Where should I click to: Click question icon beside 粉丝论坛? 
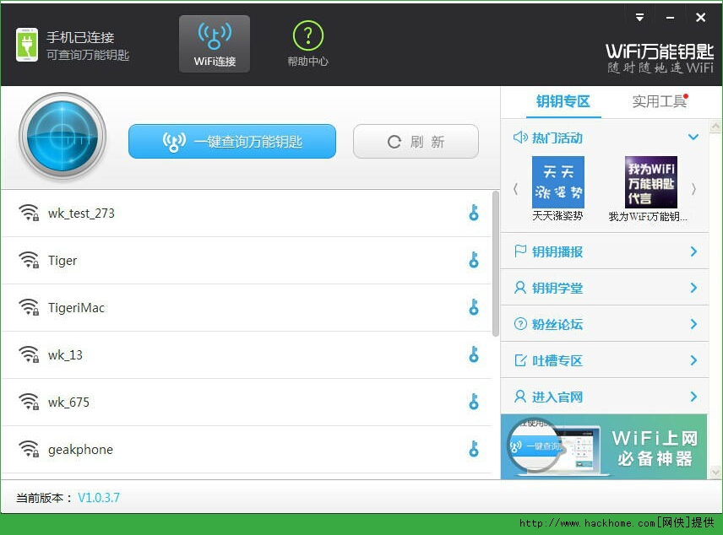tap(520, 324)
